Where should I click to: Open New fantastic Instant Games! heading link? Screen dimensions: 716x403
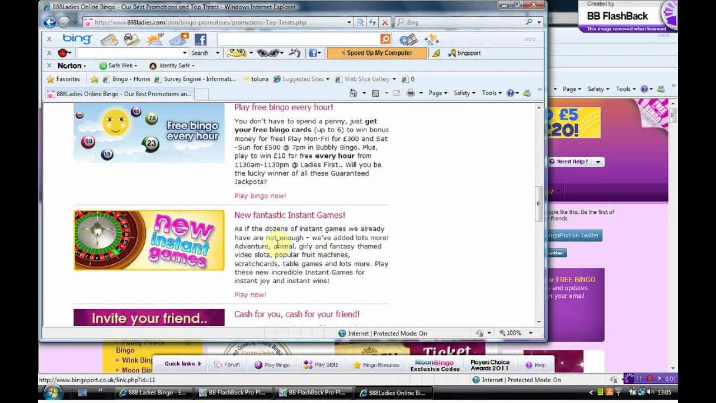(x=290, y=215)
